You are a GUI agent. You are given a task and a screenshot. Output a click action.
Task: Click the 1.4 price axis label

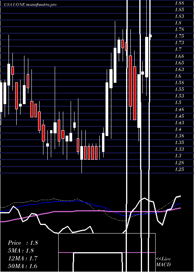click(x=178, y=129)
